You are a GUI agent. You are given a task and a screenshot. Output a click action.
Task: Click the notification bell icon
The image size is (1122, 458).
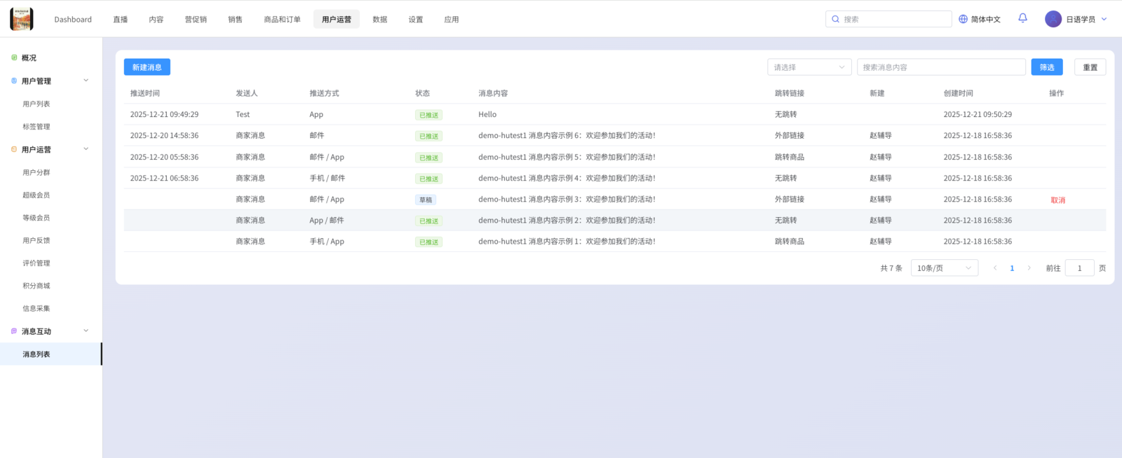[x=1022, y=18]
